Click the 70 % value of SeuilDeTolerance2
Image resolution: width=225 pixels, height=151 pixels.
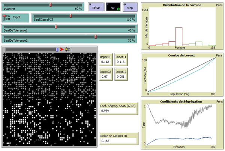[131, 41]
